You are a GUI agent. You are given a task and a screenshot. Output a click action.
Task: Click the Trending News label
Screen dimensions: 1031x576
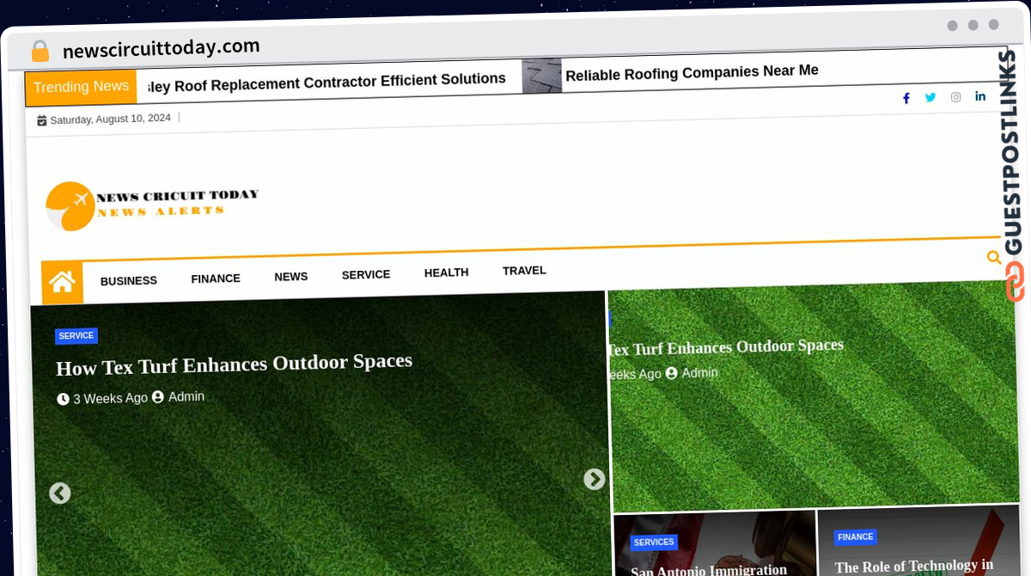point(82,87)
